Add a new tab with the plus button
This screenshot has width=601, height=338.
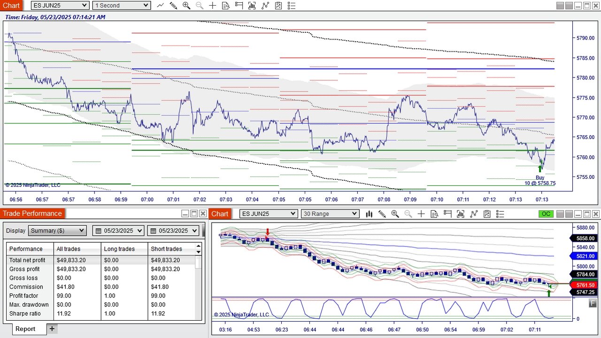click(x=52, y=329)
